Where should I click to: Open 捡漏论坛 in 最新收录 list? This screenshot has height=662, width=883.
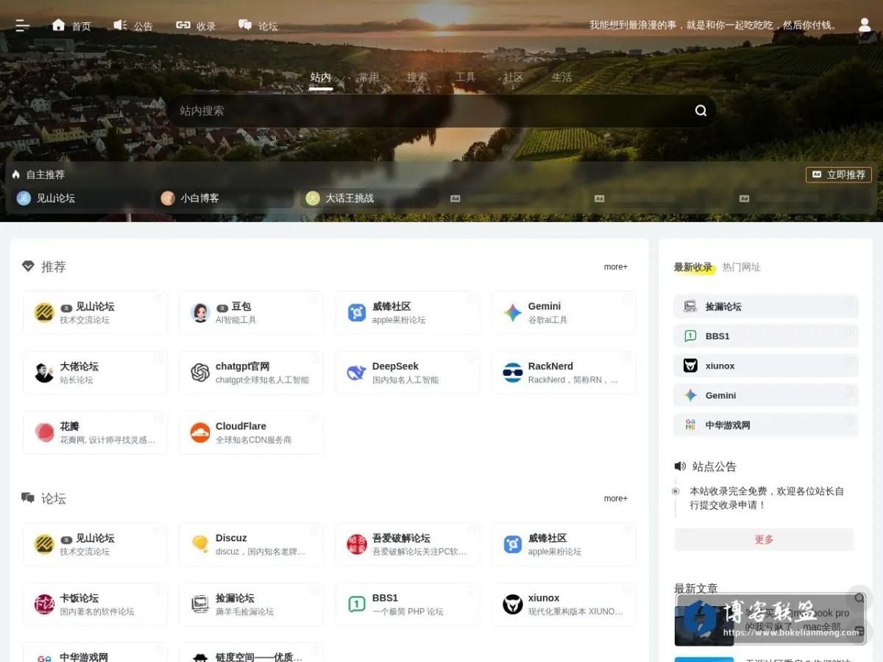click(766, 307)
